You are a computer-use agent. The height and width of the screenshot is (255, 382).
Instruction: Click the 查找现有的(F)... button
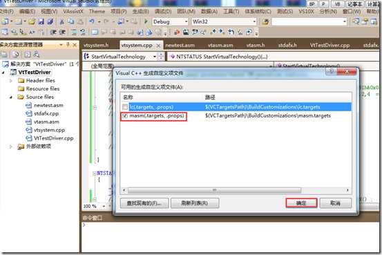coord(144,203)
